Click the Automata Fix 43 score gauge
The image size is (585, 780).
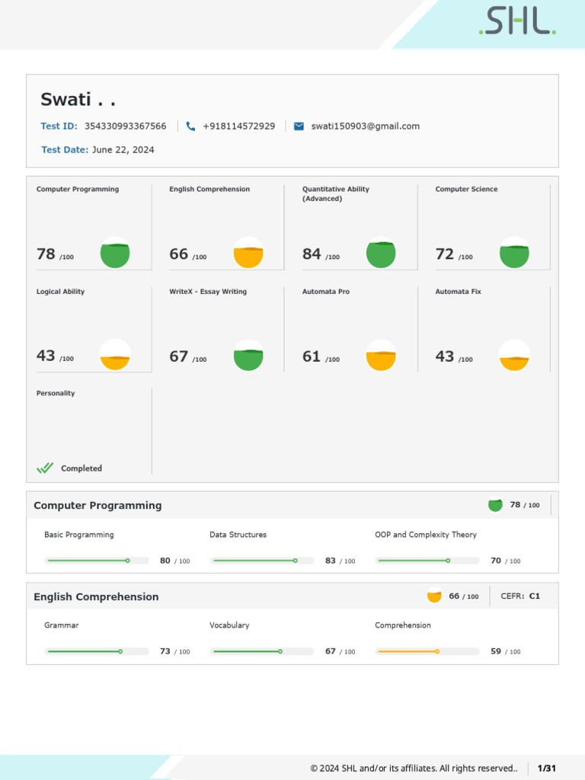point(514,355)
